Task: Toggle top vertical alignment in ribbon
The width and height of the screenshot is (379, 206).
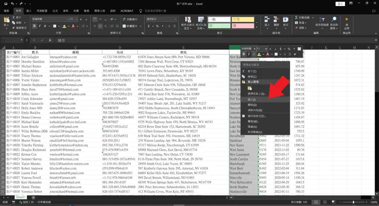Action: [95, 19]
